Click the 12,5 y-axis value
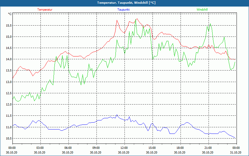Screen dimensions: 249x156 click(9, 93)
